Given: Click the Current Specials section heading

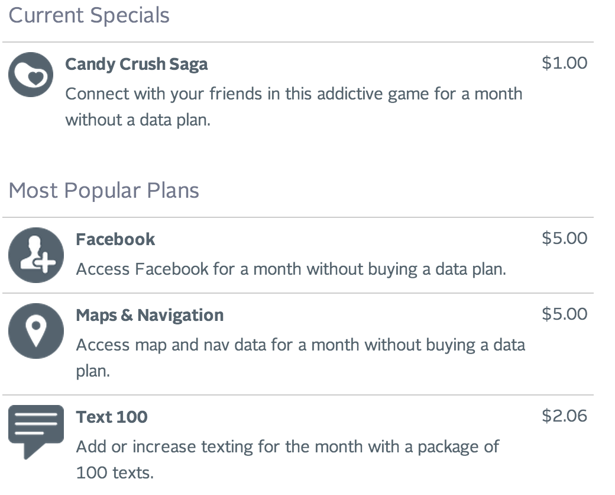Looking at the screenshot, I should click(89, 15).
